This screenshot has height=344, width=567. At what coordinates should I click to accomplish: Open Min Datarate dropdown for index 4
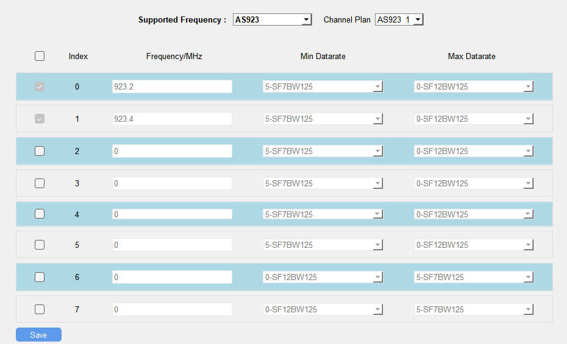coord(323,214)
